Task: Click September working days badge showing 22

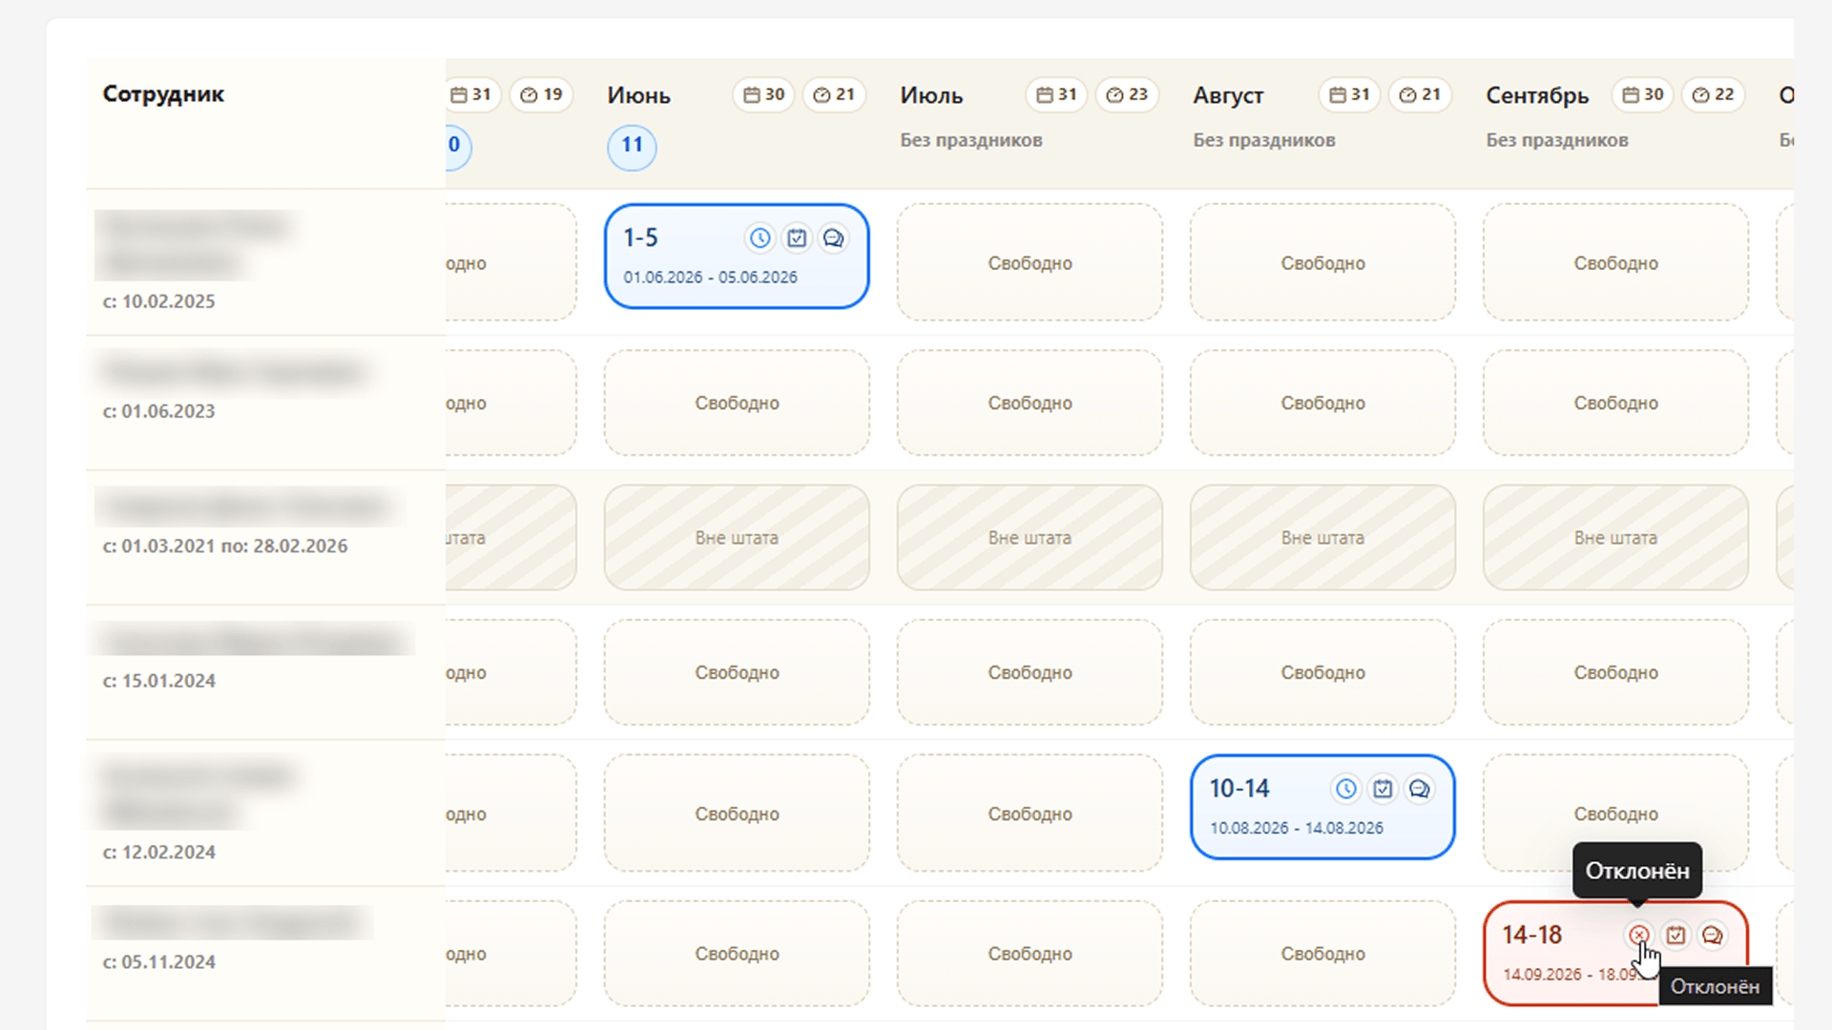Action: tap(1713, 94)
